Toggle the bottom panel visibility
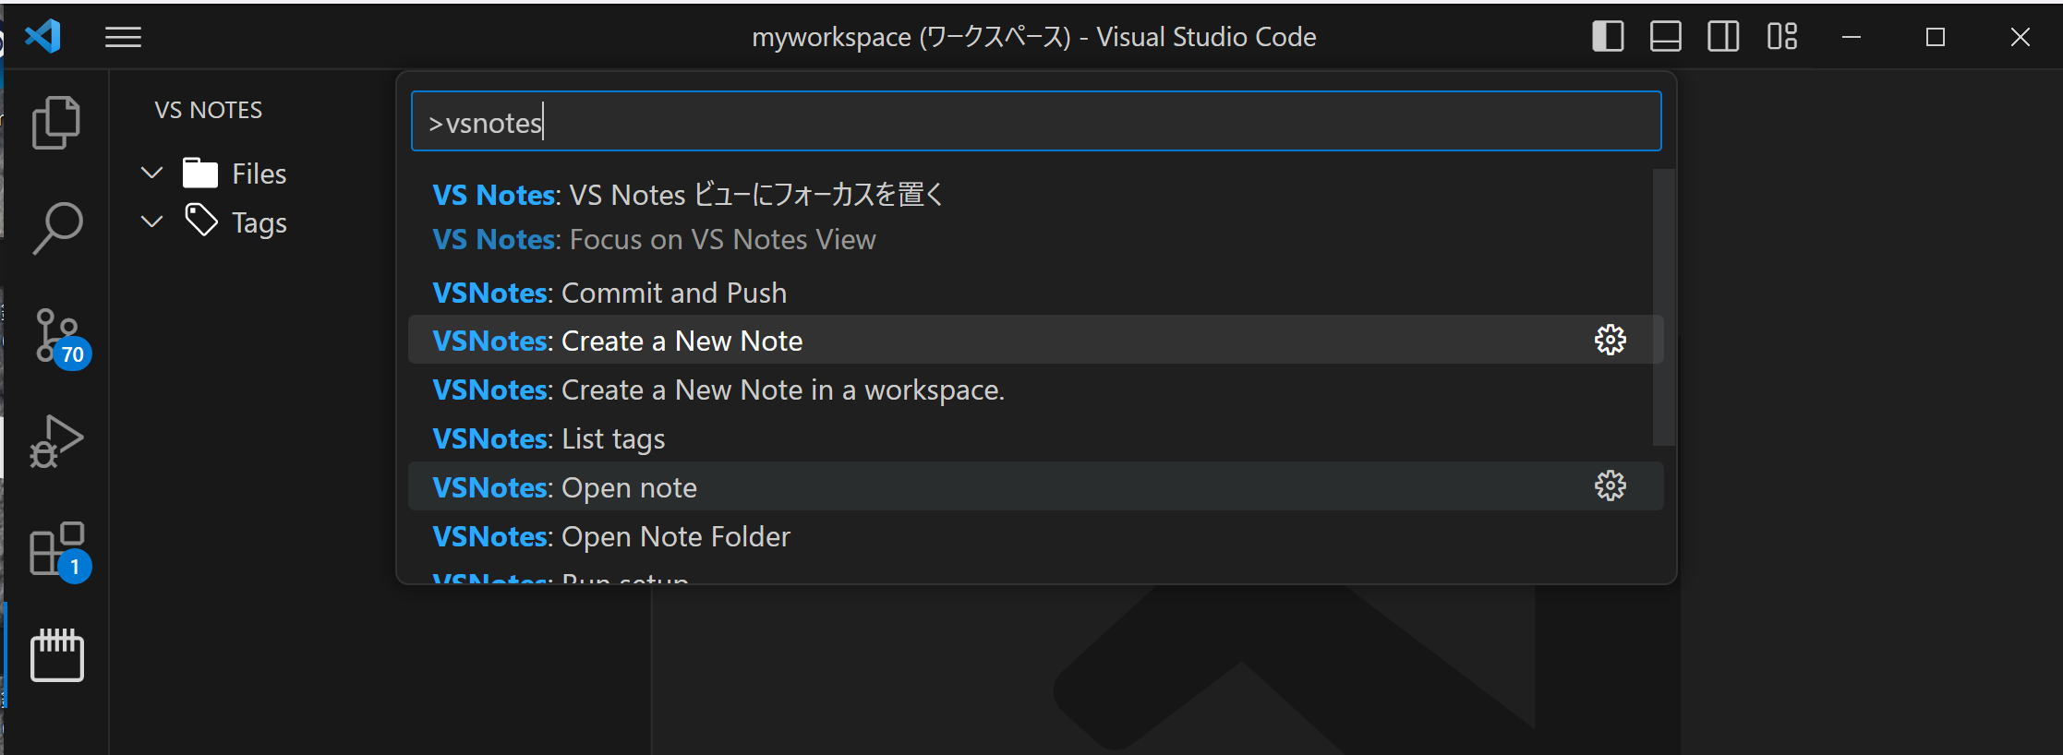 [x=1665, y=37]
